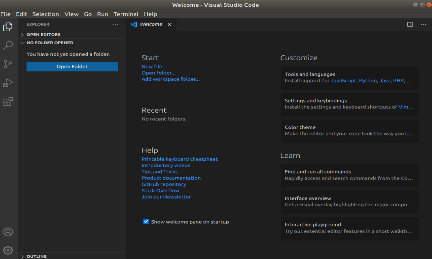The width and height of the screenshot is (432, 259).
Task: Click the Accounts icon in the Activity Bar
Action: coord(8,231)
